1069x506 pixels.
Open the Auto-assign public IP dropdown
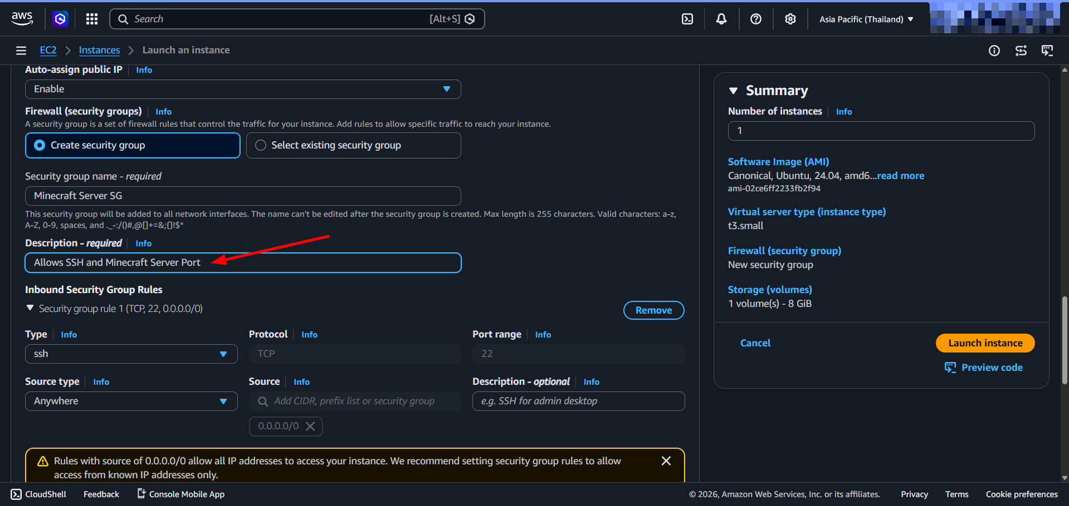pos(243,89)
